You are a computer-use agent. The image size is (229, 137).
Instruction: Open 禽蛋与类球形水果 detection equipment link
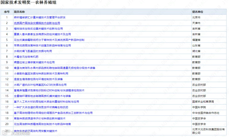click(54, 68)
